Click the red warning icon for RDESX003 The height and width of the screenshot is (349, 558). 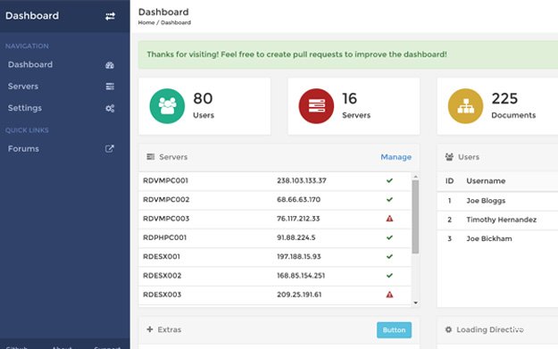389,295
